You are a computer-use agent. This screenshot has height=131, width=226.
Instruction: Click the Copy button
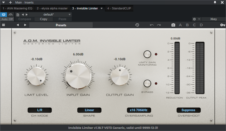coord(44,19)
